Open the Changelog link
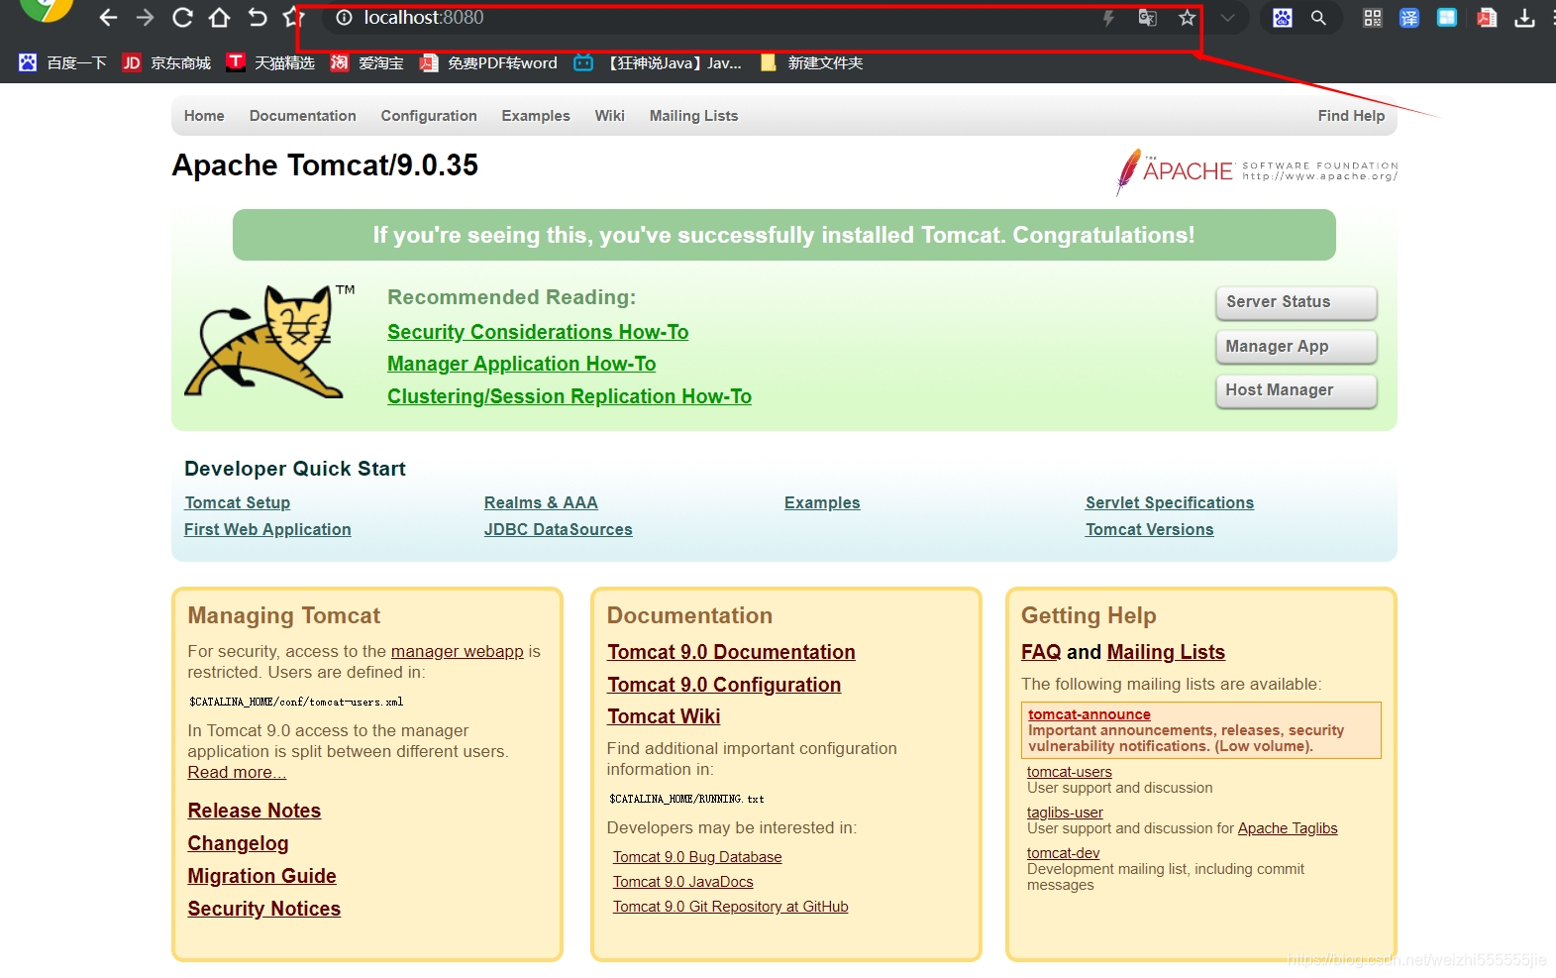 [x=239, y=843]
